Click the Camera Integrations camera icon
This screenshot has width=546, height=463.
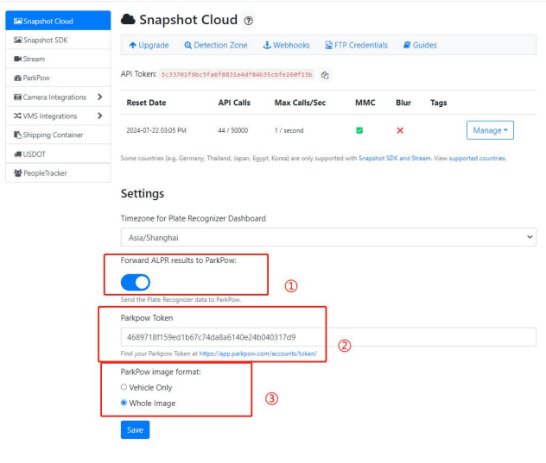(x=18, y=97)
